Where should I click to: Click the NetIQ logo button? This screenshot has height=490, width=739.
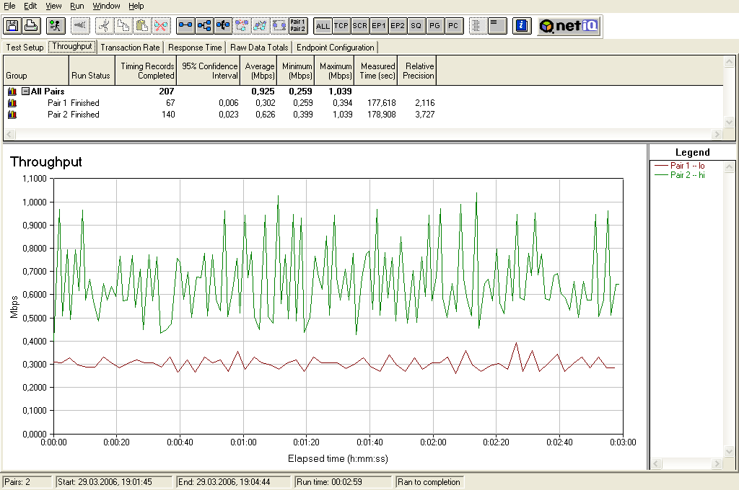(x=569, y=26)
